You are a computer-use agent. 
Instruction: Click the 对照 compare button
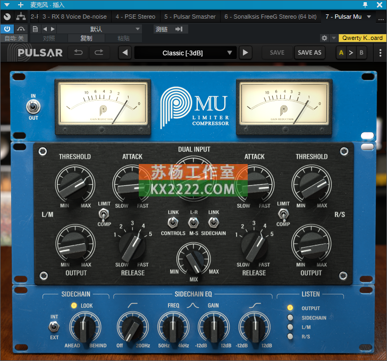point(48,38)
